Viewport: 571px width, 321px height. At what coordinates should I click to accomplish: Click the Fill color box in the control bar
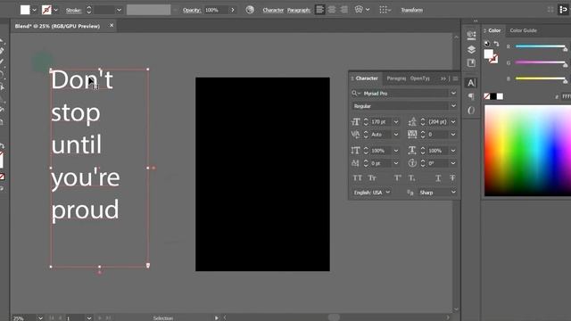coord(25,10)
